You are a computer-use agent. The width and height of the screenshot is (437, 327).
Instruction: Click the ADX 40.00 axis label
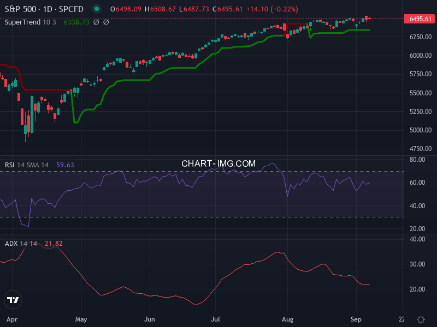(417, 239)
